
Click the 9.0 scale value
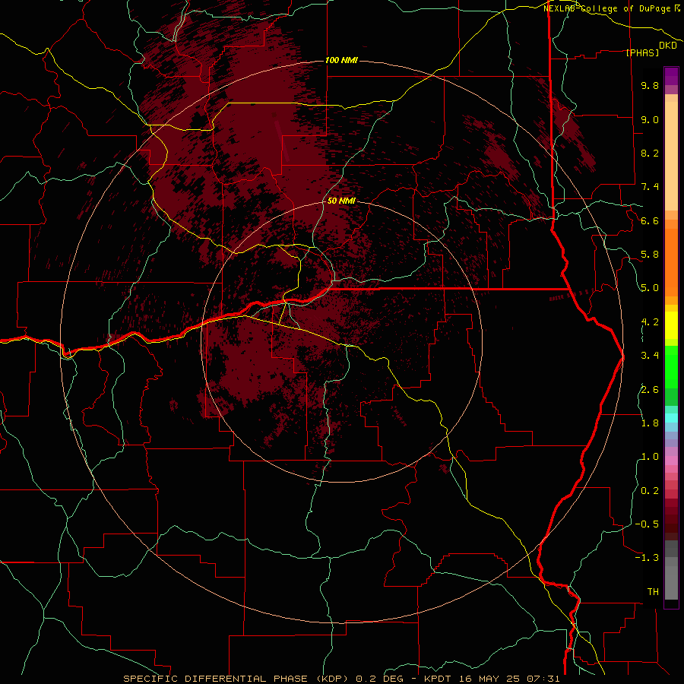650,119
